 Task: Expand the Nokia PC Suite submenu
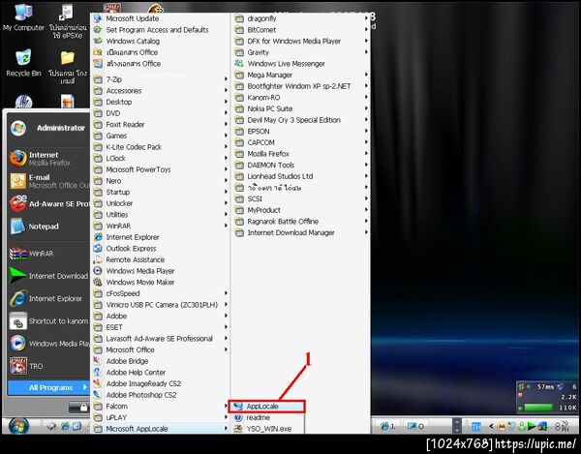pos(301,108)
